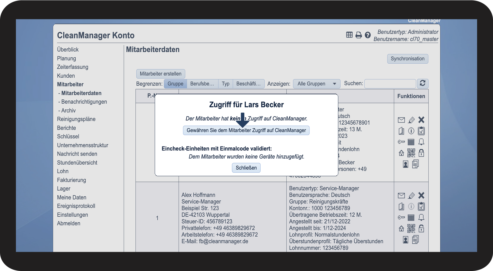This screenshot has height=271, width=493.
Task: Click the pencil edit icon in Lars Becker's row
Action: click(x=411, y=120)
